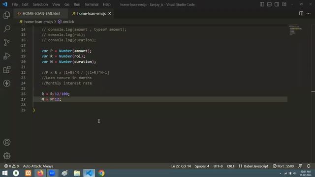Split the editor to the right
The image size is (315, 177).
pos(301,13)
